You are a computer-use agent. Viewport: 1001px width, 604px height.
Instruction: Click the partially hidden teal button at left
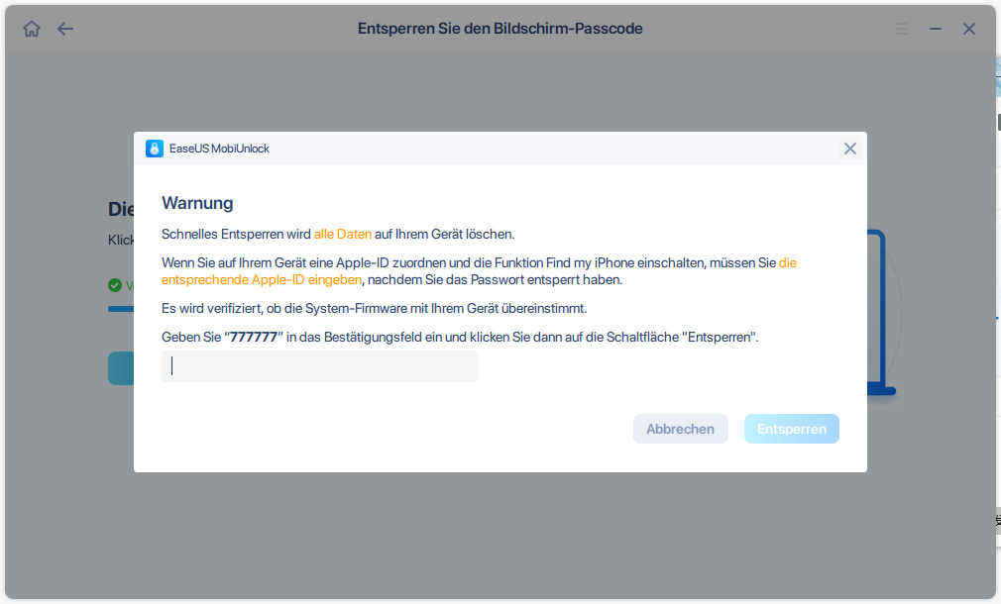[x=121, y=368]
